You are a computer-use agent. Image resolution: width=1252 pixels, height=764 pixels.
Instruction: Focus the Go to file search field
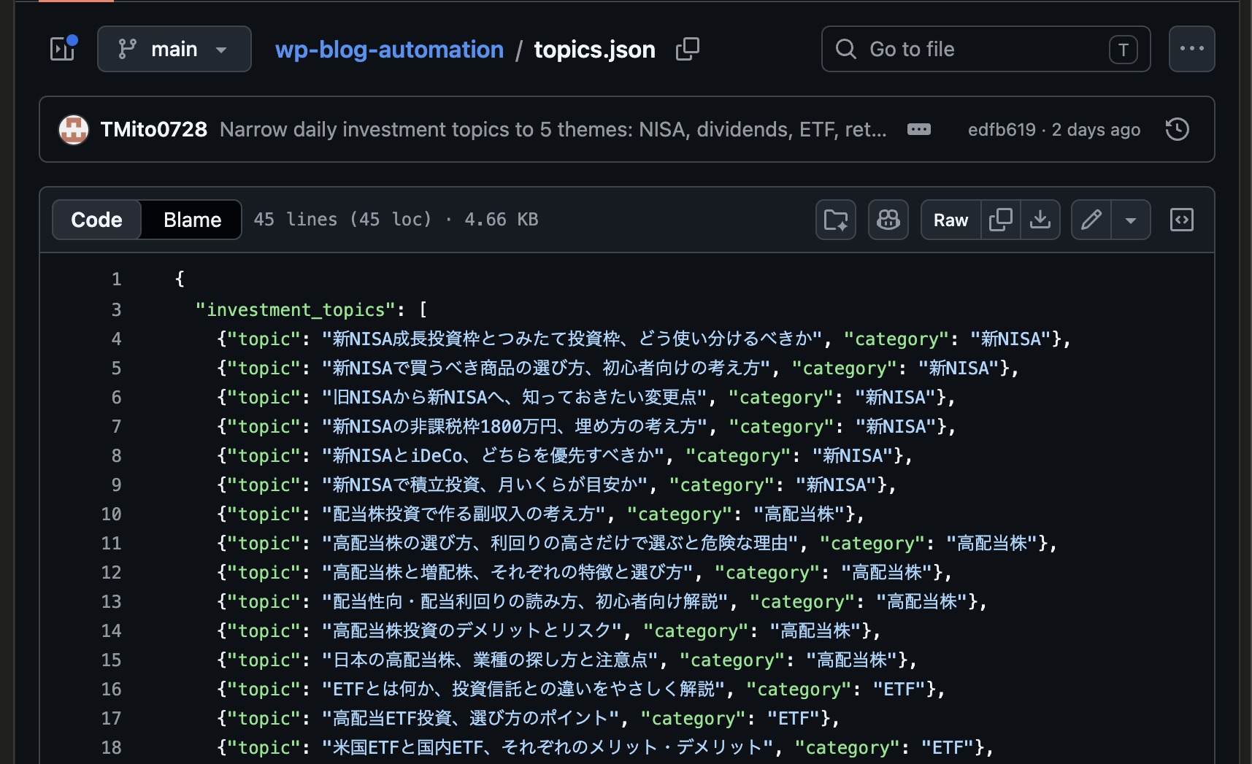[986, 49]
